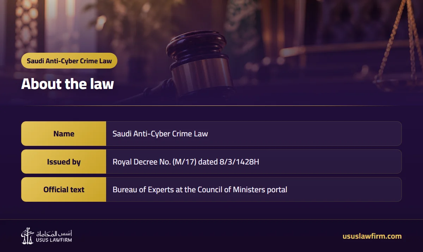423x252 pixels.
Task: Open the ususlawfirm.com link
Action: 372,236
